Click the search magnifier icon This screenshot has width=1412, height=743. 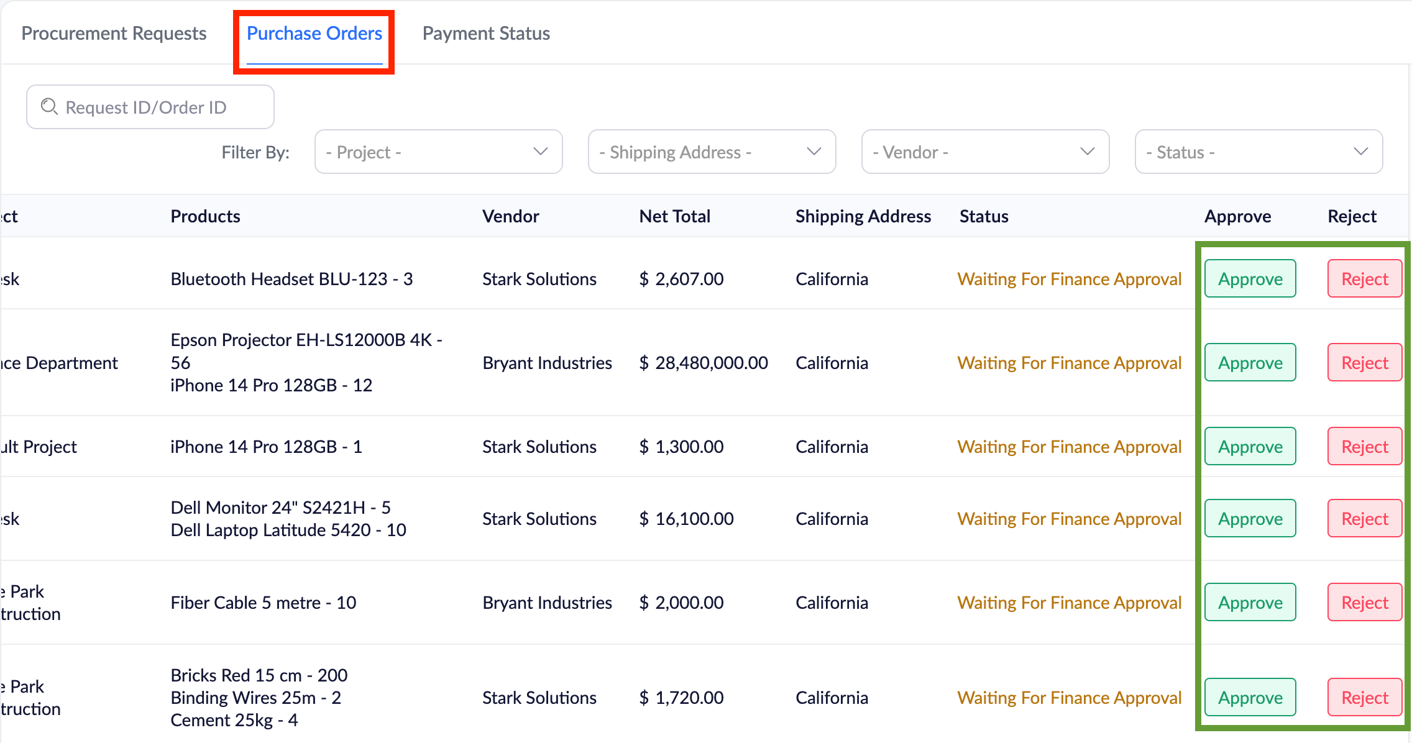(49, 107)
